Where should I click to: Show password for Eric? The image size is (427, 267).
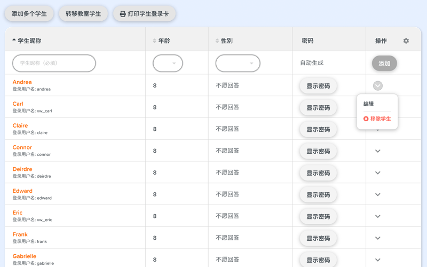point(318,217)
